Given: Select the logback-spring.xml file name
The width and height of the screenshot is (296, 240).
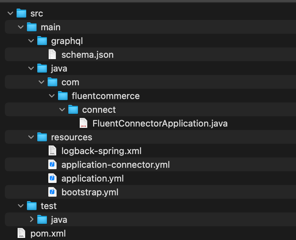Looking at the screenshot, I should pos(101,151).
